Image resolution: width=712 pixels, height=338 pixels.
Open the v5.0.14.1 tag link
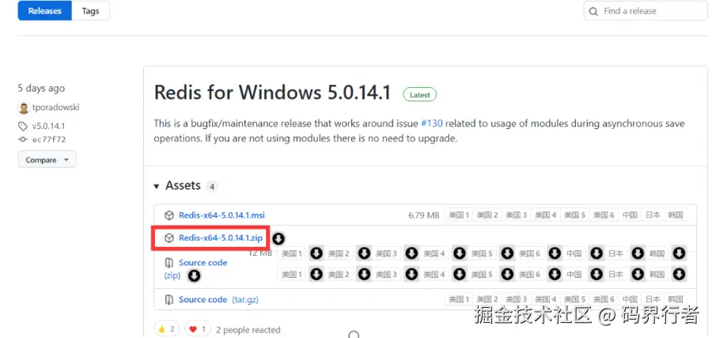(48, 126)
